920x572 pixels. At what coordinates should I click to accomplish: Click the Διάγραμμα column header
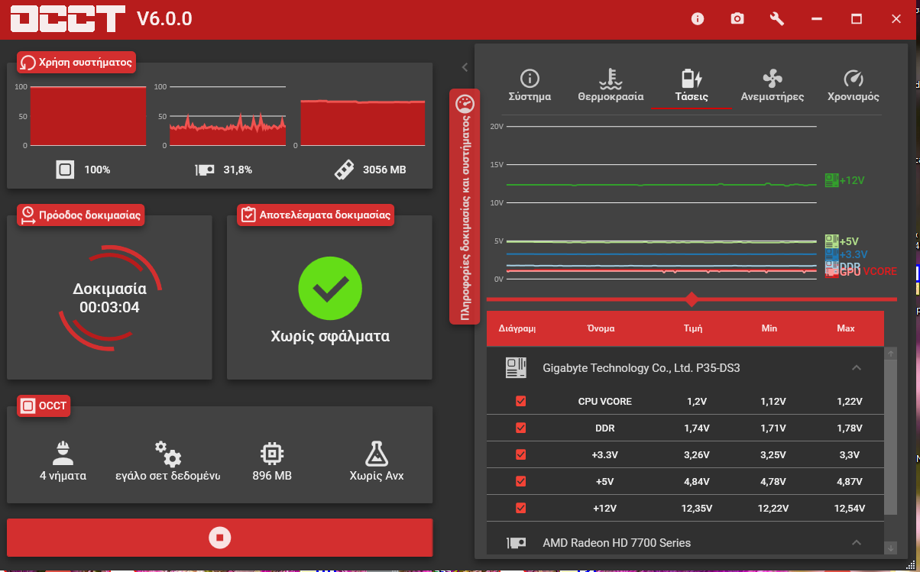517,328
